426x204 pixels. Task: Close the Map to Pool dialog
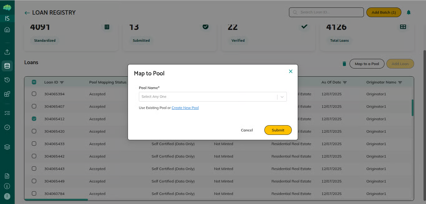291,71
